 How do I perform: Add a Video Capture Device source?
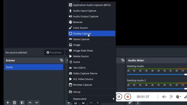tap(91, 73)
